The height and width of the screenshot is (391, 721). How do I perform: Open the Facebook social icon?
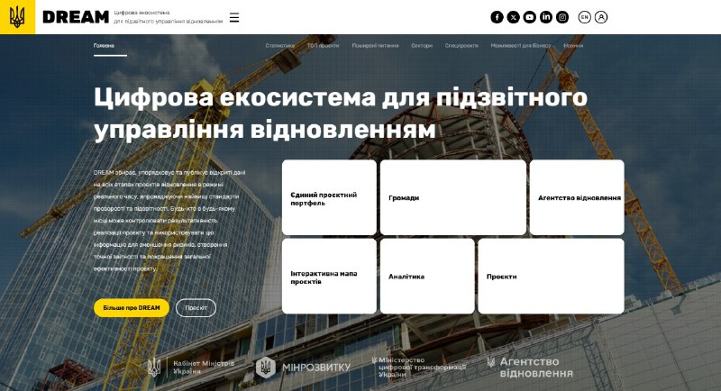pos(497,17)
